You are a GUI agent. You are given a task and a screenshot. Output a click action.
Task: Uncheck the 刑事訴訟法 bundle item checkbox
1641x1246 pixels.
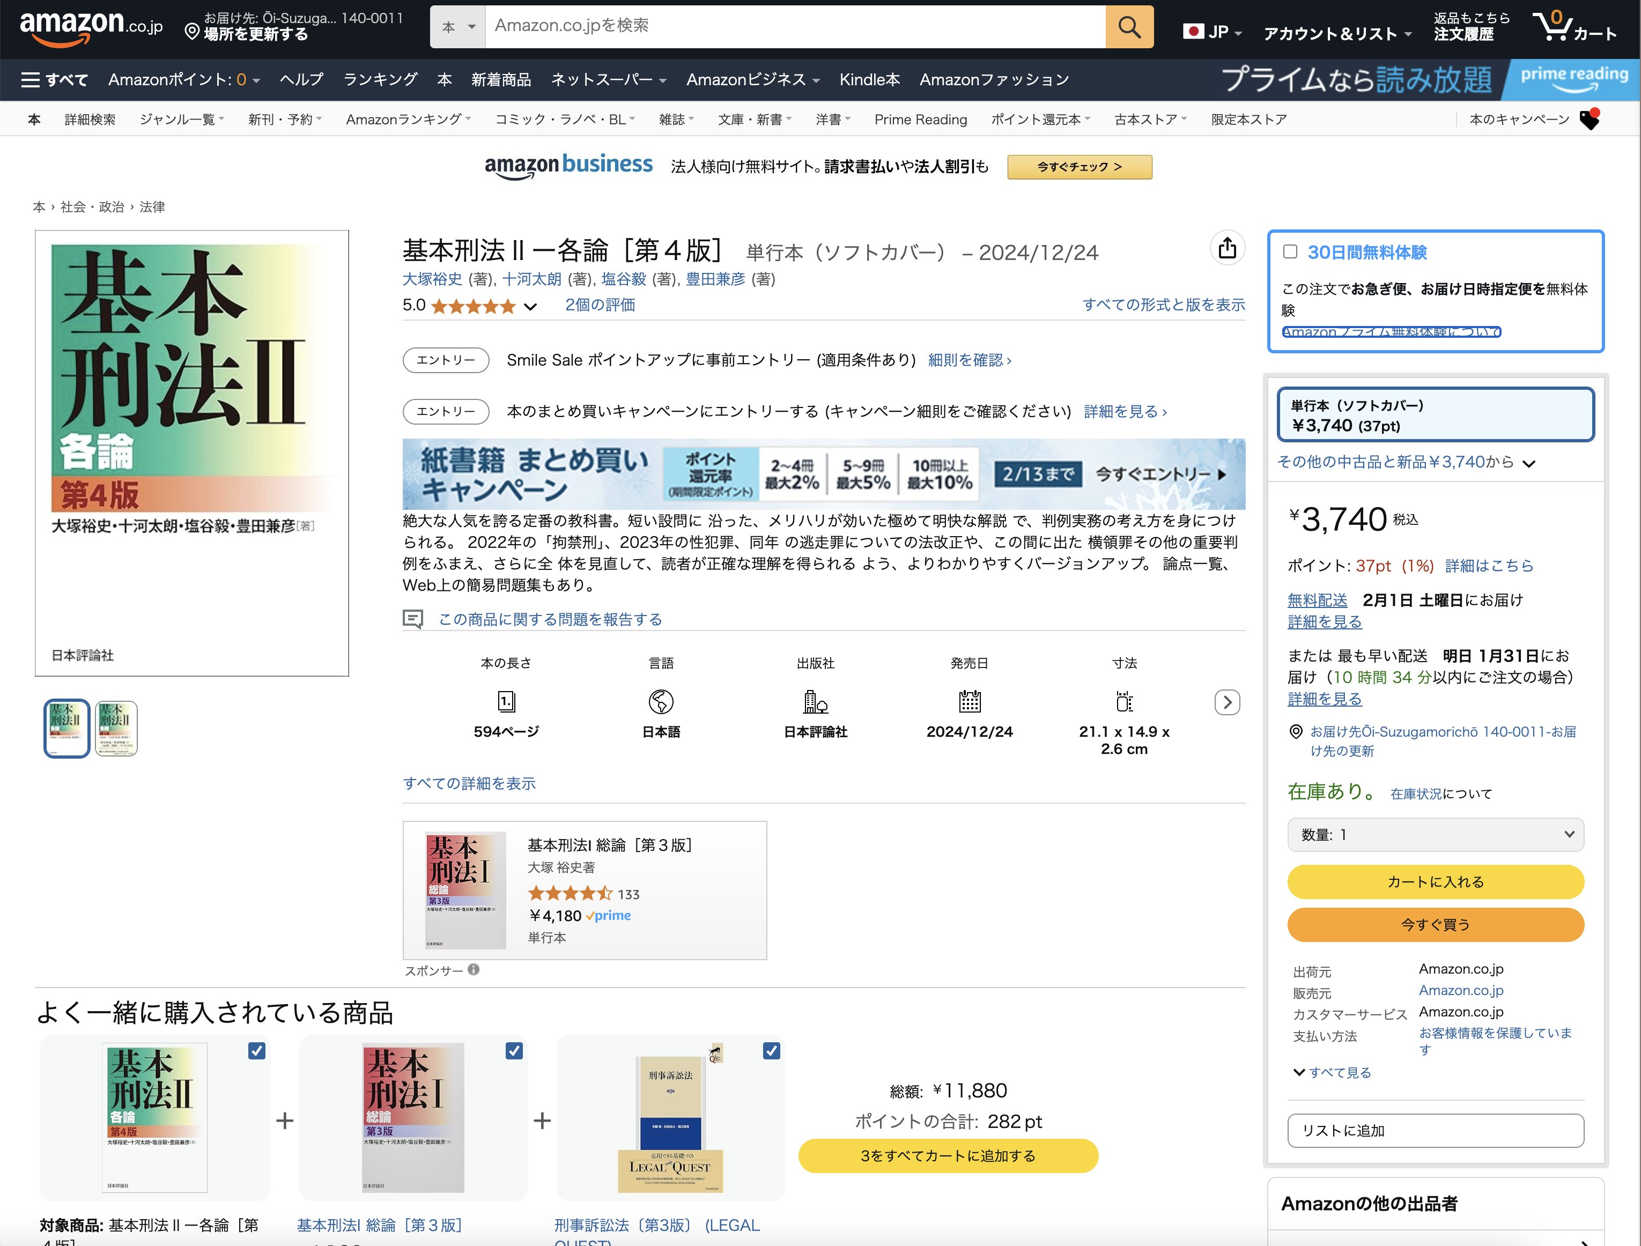pyautogui.click(x=772, y=1051)
